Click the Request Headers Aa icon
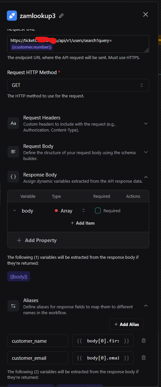Viewport: 161px width, 387px height. 13,123
